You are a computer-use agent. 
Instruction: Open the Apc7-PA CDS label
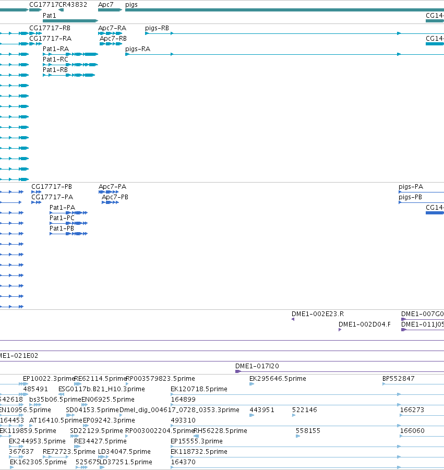[x=112, y=186]
